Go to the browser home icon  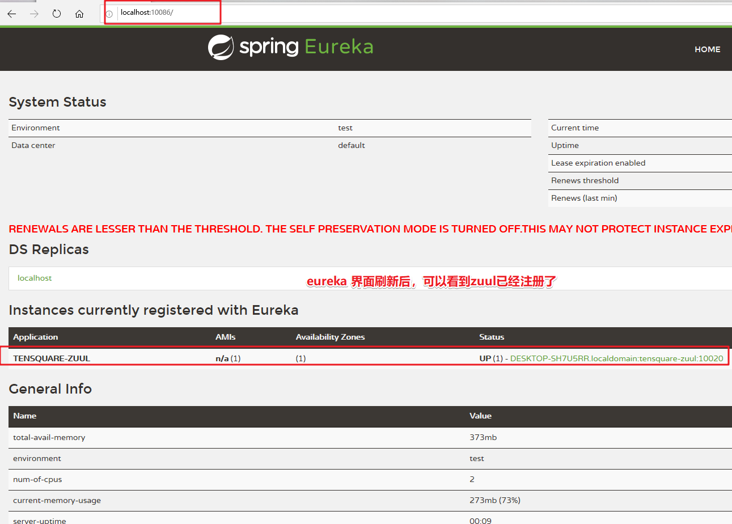tap(79, 14)
